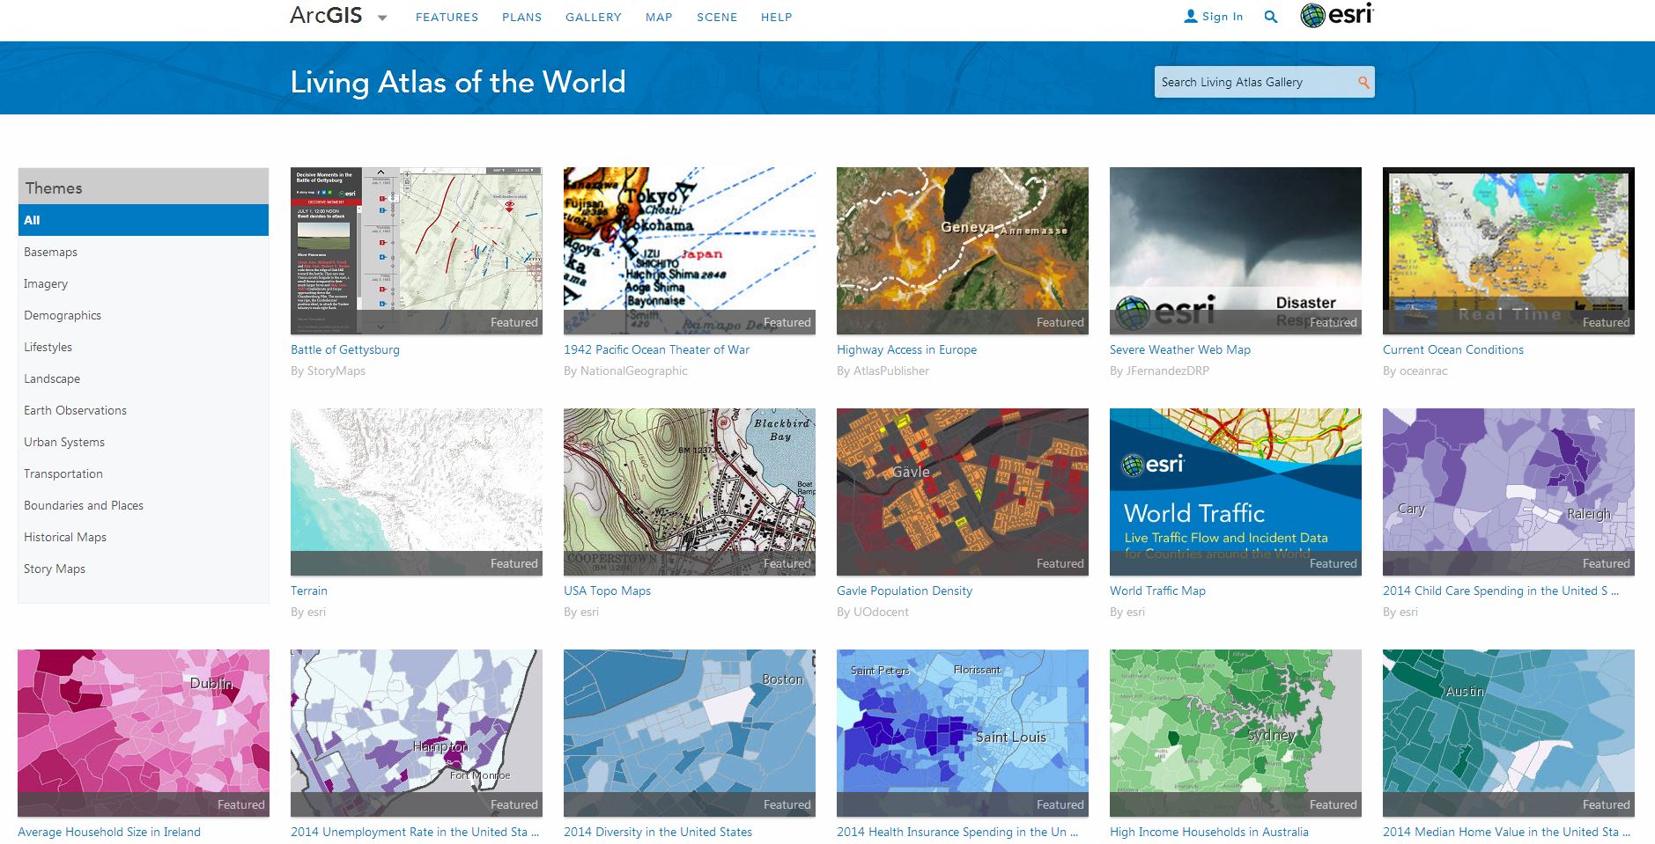The image size is (1655, 844).
Task: Open the Help menu item
Action: click(777, 17)
